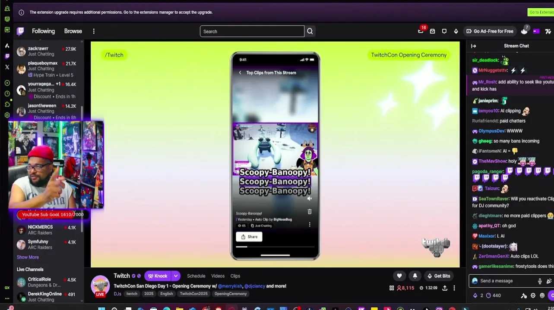Click the microphone icon in chat input
The image size is (554, 310).
540,281
